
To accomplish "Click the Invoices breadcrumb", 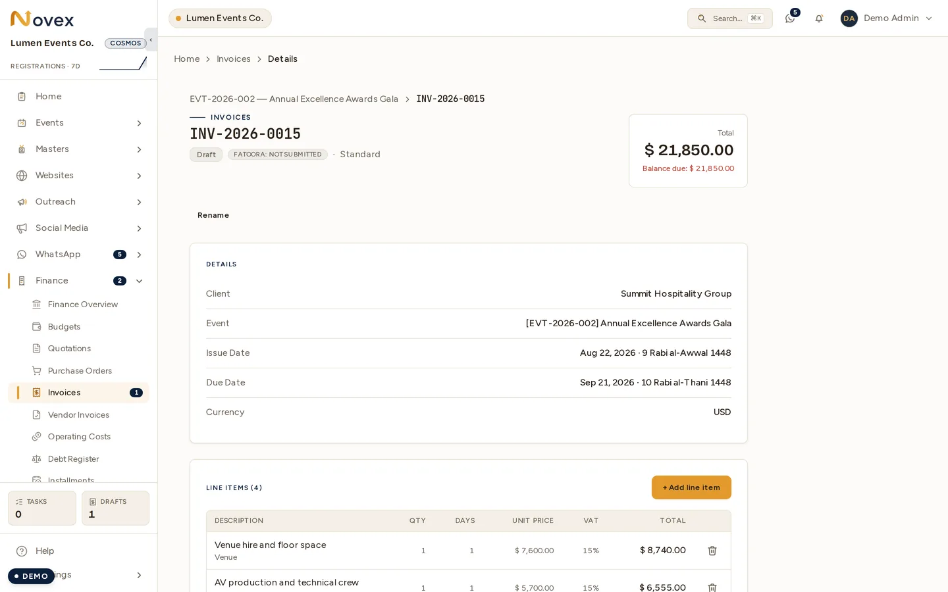I will tap(234, 59).
